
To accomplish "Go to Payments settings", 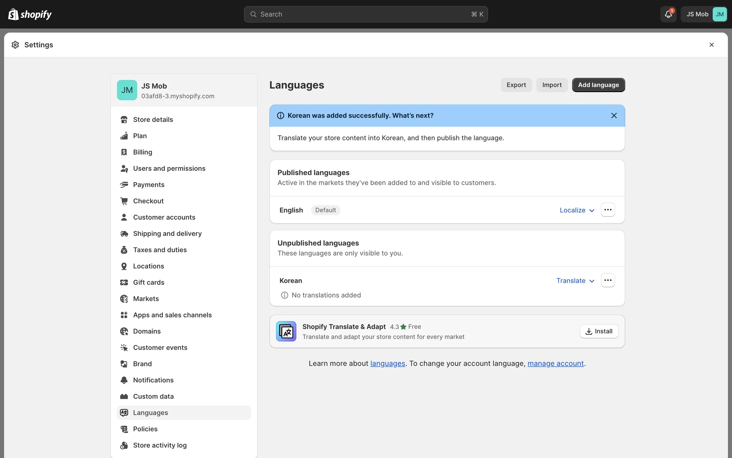I will 149,185.
